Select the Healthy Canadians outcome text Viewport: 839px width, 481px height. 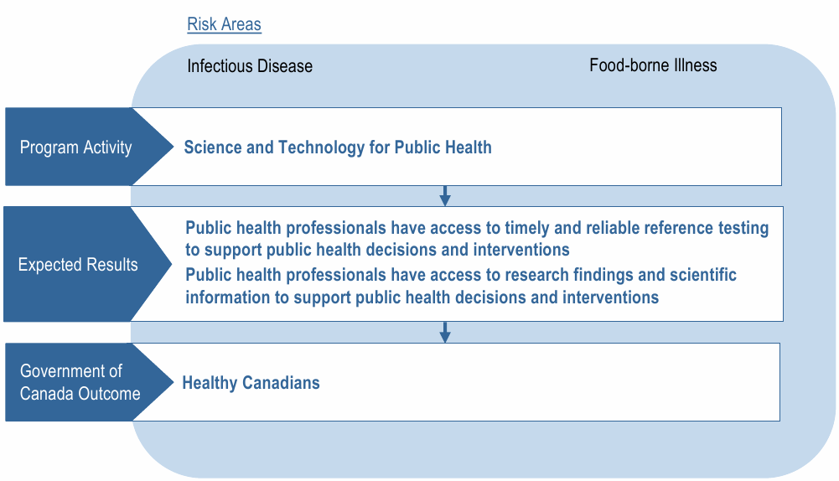coord(251,383)
